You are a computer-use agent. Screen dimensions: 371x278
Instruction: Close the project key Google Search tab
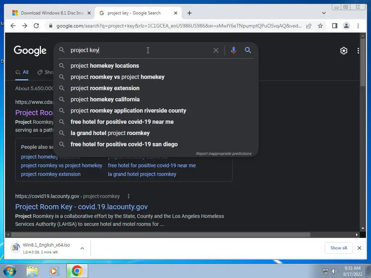tap(176, 13)
